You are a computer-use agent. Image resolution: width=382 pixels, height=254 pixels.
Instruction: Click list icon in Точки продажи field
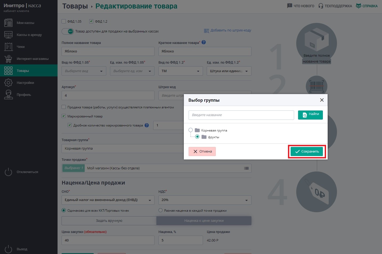pos(246,168)
